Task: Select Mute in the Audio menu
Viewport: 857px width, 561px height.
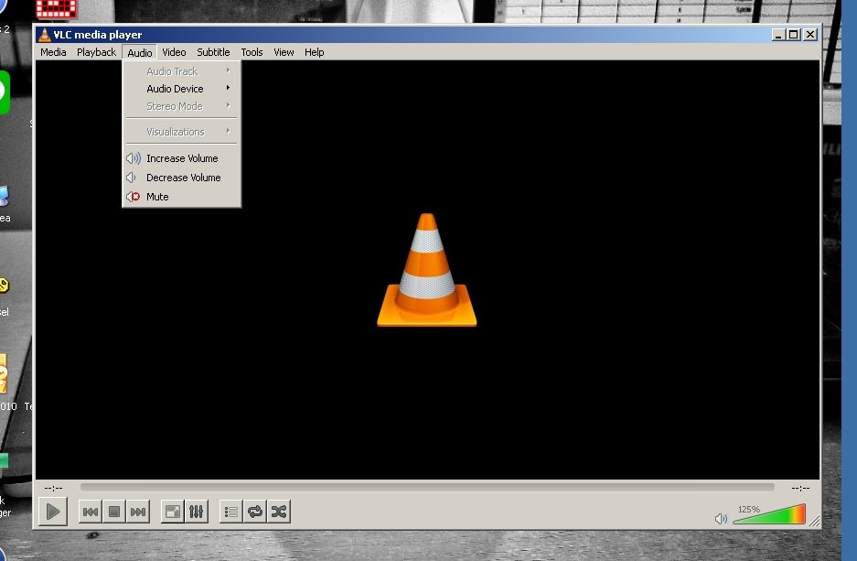Action: 181,197
